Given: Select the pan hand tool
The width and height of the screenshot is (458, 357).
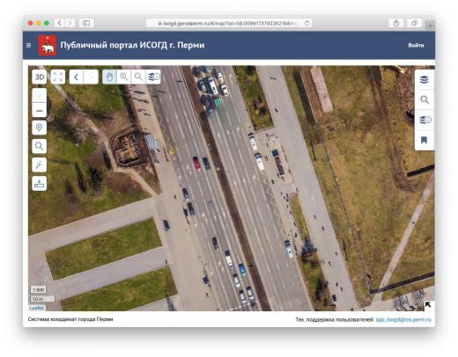Looking at the screenshot, I should coord(109,77).
